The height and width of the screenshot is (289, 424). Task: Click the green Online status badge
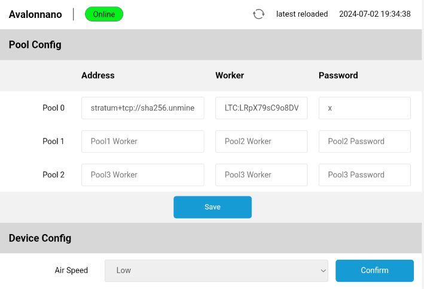click(x=104, y=14)
